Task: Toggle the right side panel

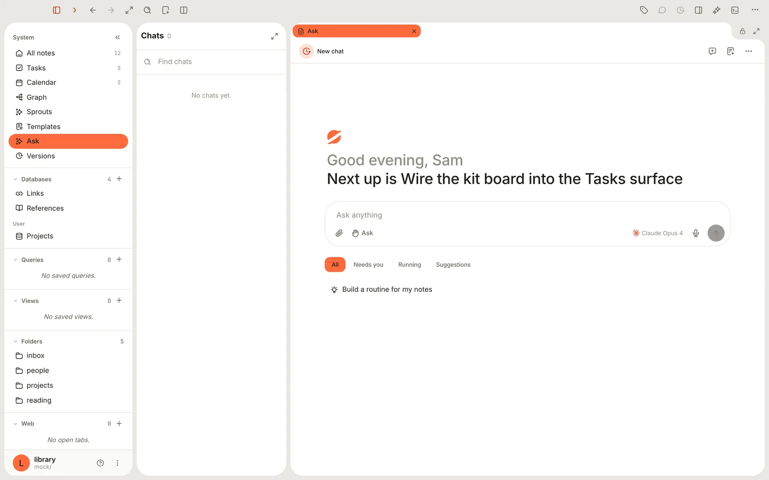Action: (698, 10)
